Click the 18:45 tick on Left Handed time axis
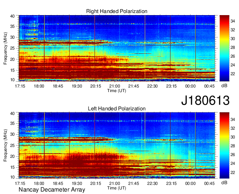 point(58,183)
